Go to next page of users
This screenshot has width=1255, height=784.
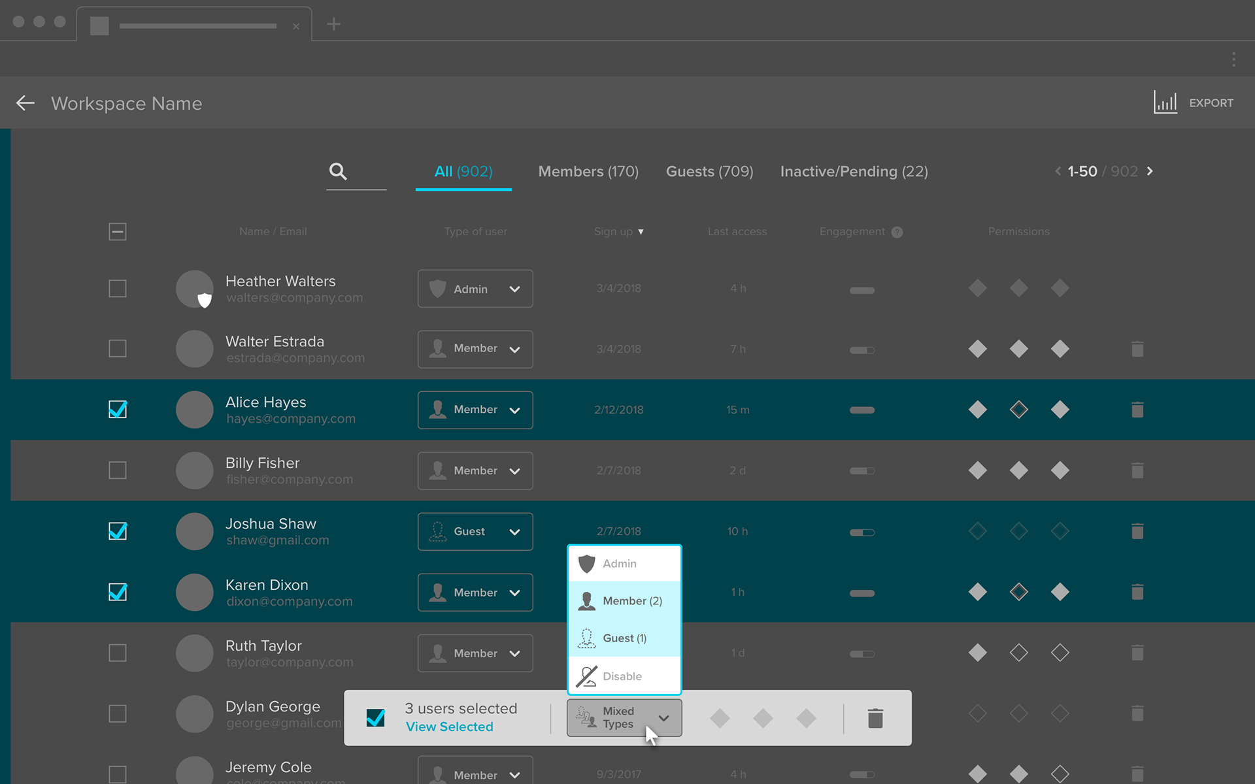point(1150,171)
